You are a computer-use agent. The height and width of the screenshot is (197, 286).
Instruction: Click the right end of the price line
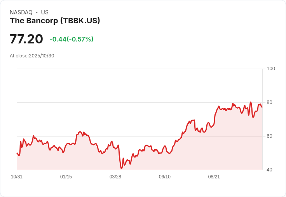click(x=262, y=107)
